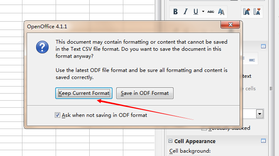The width and height of the screenshot is (279, 156).
Task: Choose Save in ODF Format
Action: [145, 93]
